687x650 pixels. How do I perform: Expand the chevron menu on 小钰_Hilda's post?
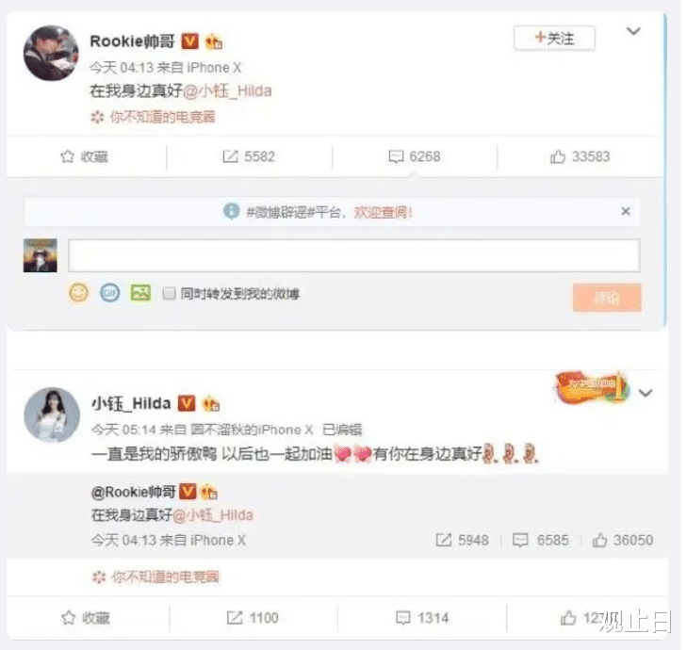coord(646,393)
